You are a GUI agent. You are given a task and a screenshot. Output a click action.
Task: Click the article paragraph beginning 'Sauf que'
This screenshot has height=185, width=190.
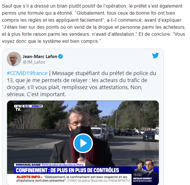point(94,24)
